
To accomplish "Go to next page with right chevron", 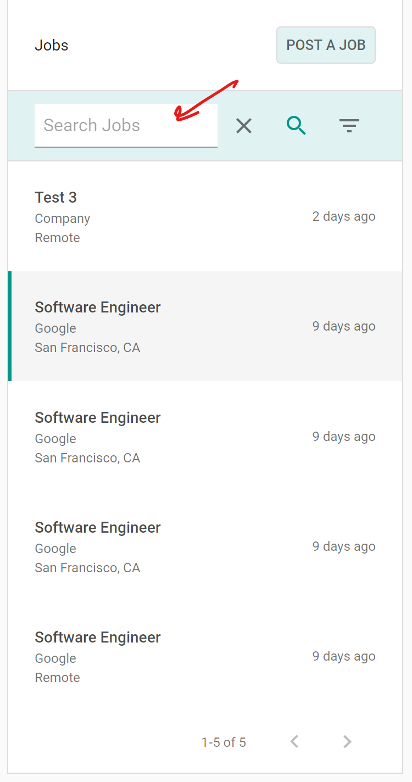I will (347, 742).
